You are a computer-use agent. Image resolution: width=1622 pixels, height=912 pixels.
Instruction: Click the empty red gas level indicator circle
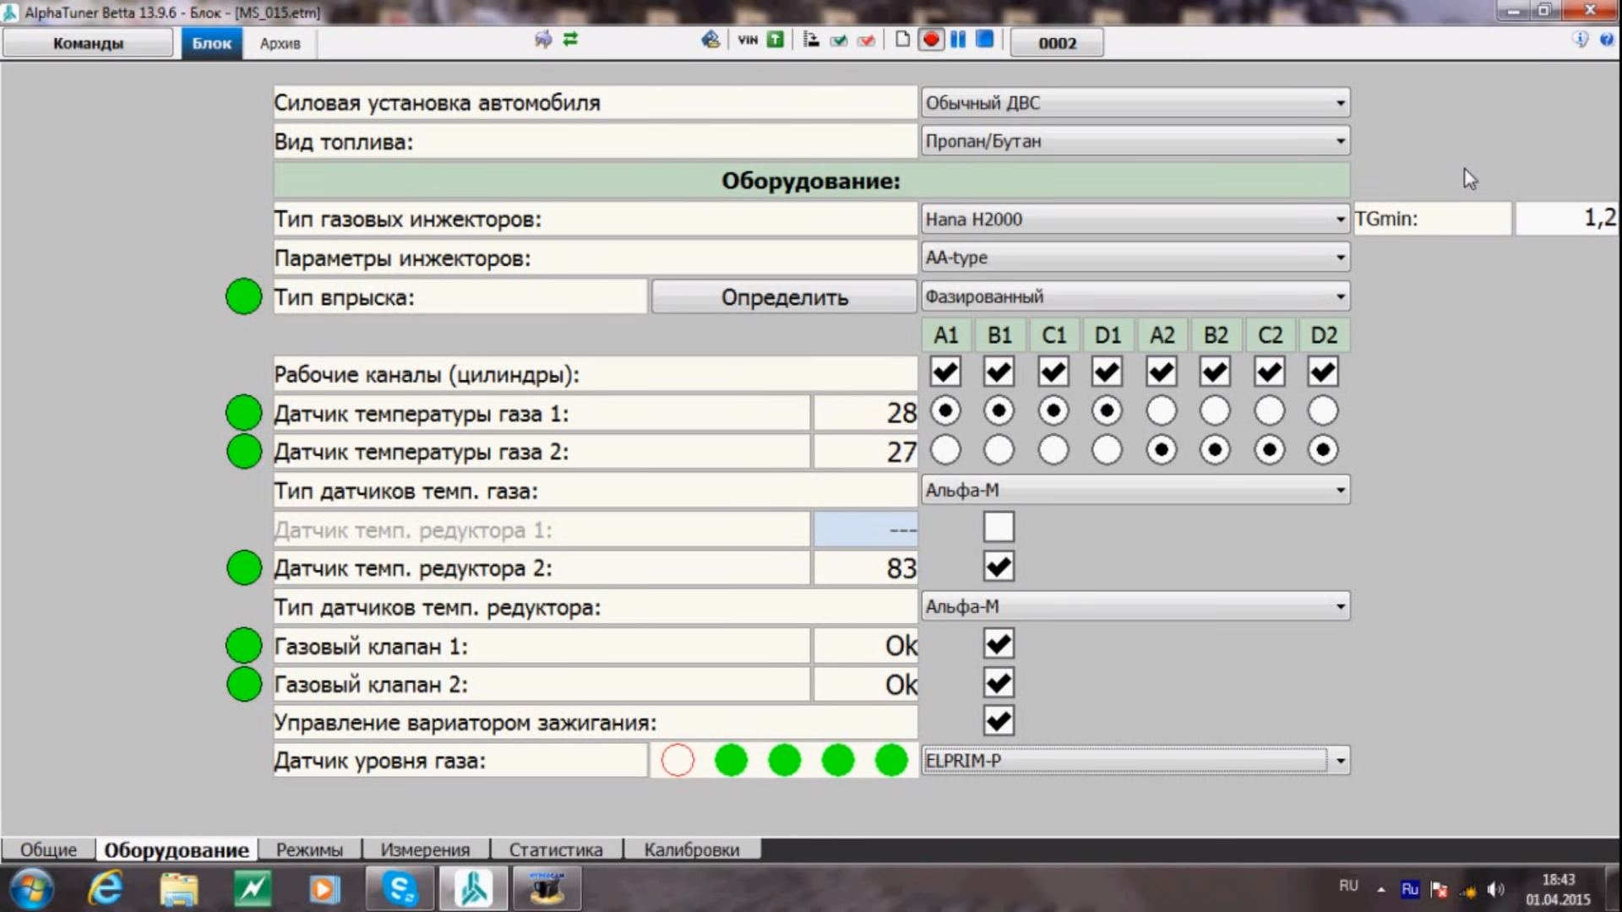[x=678, y=761]
